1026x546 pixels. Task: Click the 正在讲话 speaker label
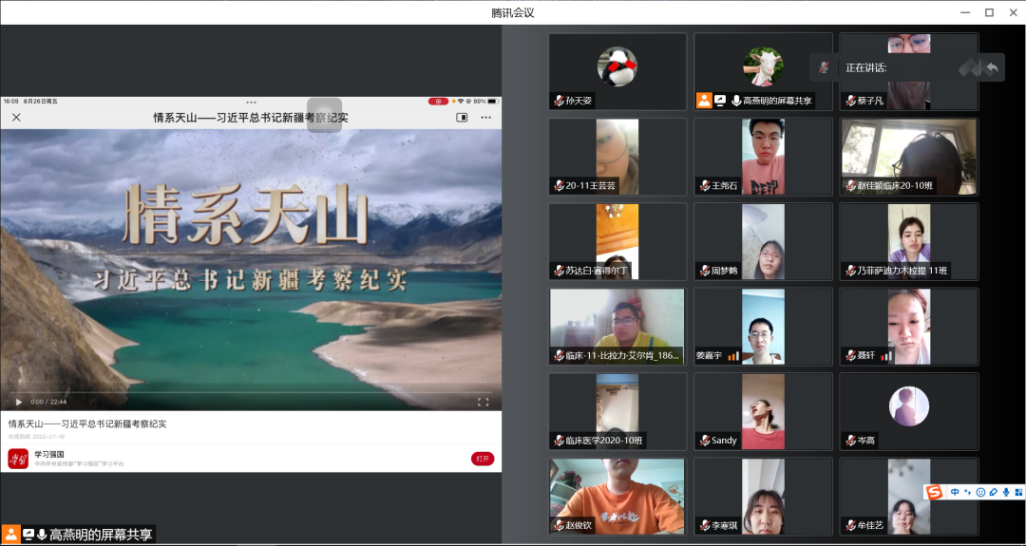(x=865, y=67)
